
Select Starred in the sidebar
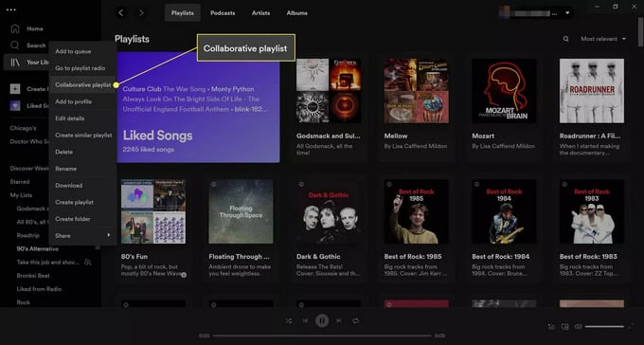pyautogui.click(x=20, y=182)
